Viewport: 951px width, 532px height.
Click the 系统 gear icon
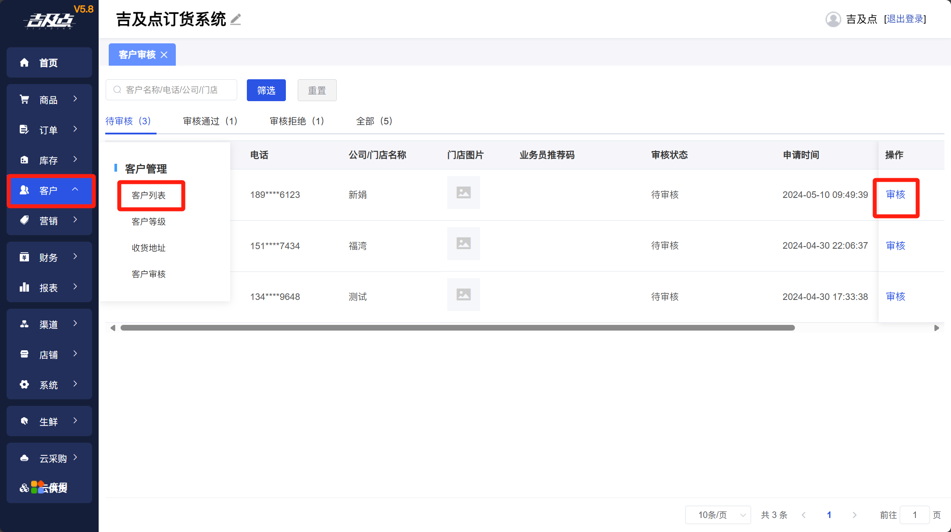(x=25, y=384)
